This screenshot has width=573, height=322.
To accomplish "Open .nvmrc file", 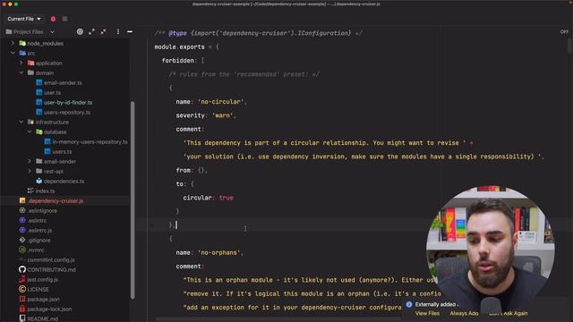I will click(36, 250).
